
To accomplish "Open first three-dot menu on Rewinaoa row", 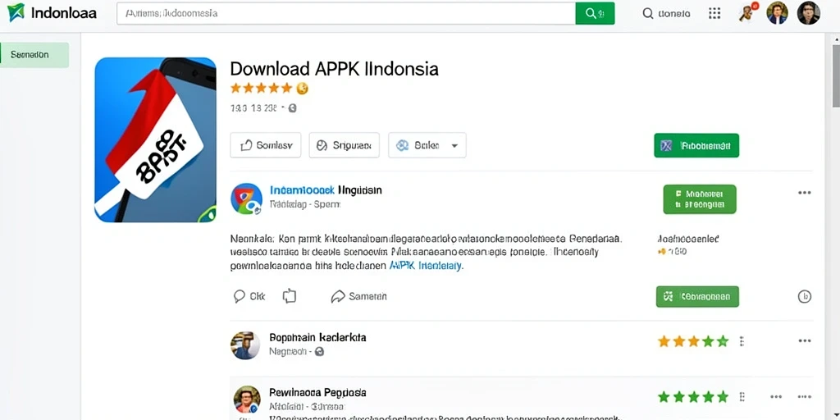I will pos(776,397).
